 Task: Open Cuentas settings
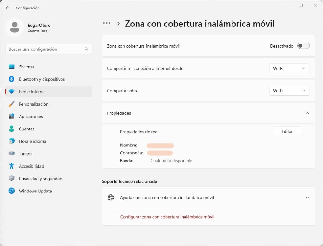(49, 129)
